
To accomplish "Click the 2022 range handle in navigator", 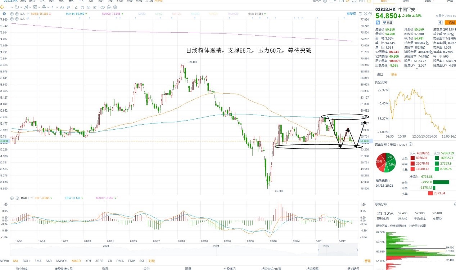I will (326, 246).
